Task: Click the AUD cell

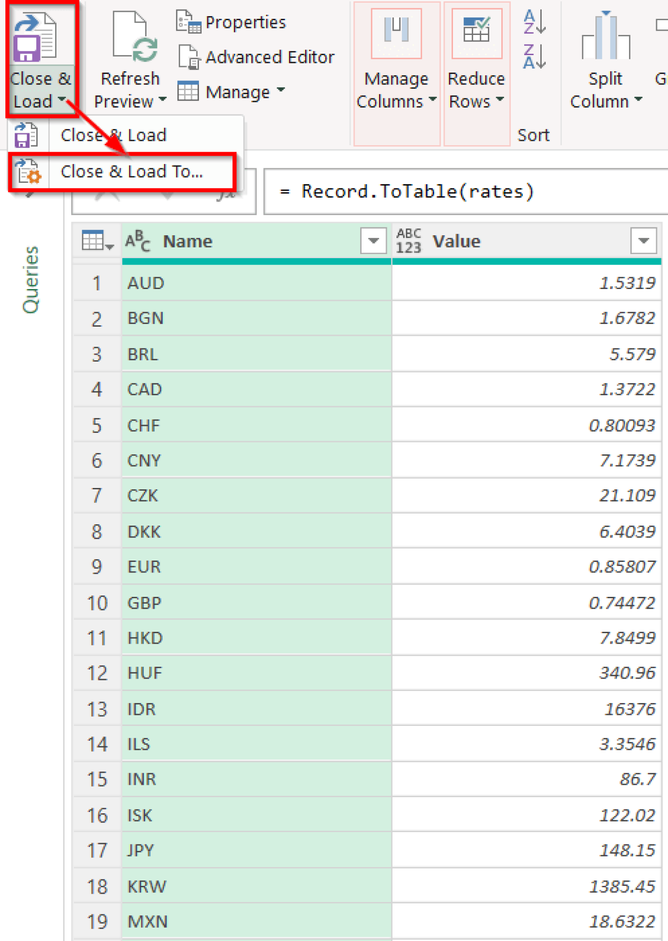Action: pos(256,283)
